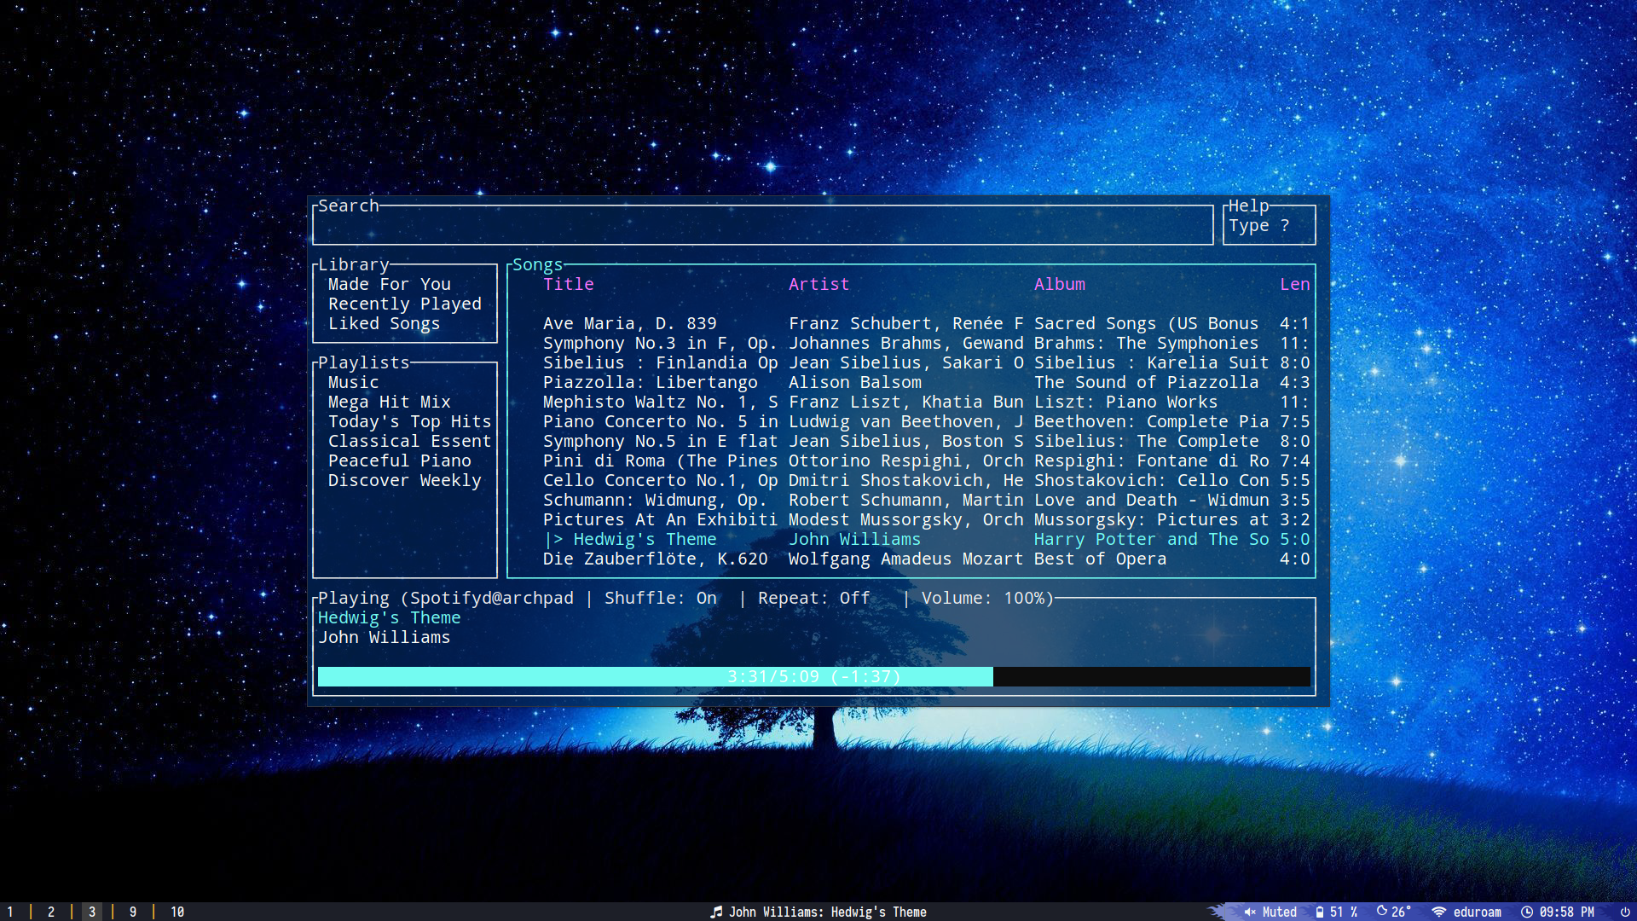Click the Album column header
1637x921 pixels.
tap(1060, 284)
